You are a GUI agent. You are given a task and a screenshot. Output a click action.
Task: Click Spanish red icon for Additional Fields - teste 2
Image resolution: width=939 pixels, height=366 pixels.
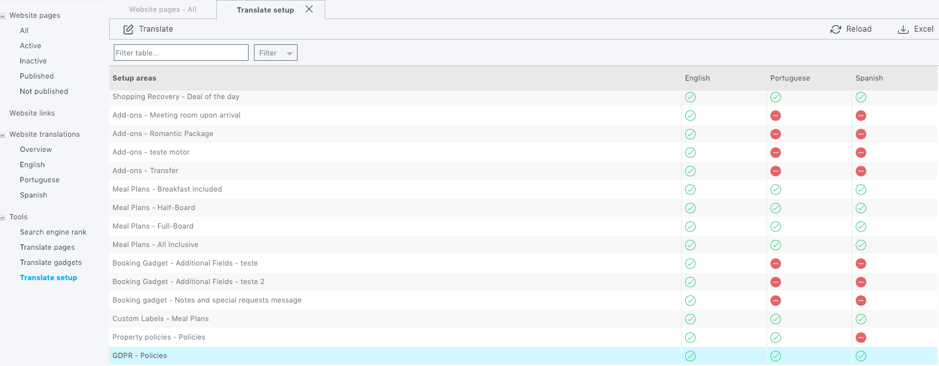click(861, 282)
